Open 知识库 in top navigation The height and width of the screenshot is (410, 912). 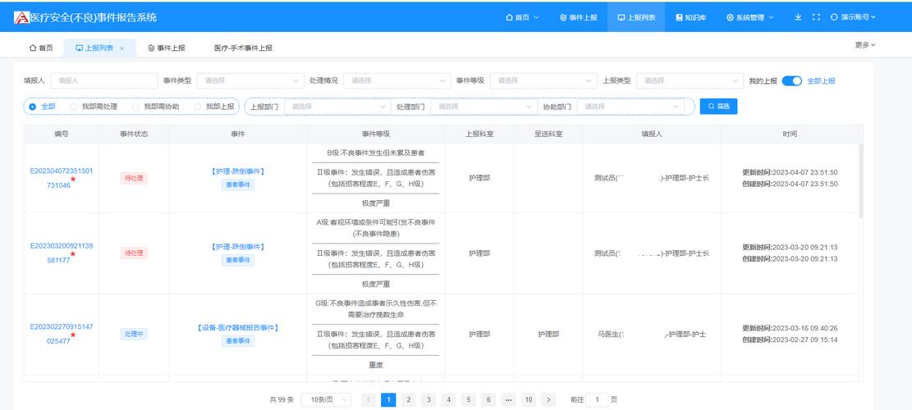point(691,17)
